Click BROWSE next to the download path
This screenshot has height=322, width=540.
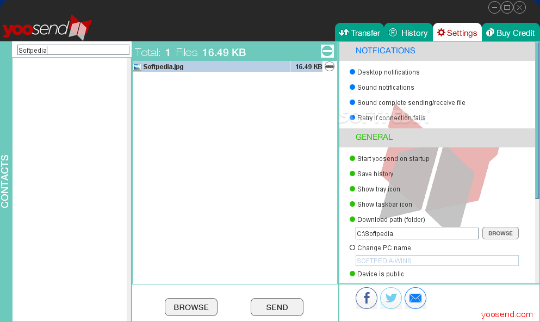point(500,233)
